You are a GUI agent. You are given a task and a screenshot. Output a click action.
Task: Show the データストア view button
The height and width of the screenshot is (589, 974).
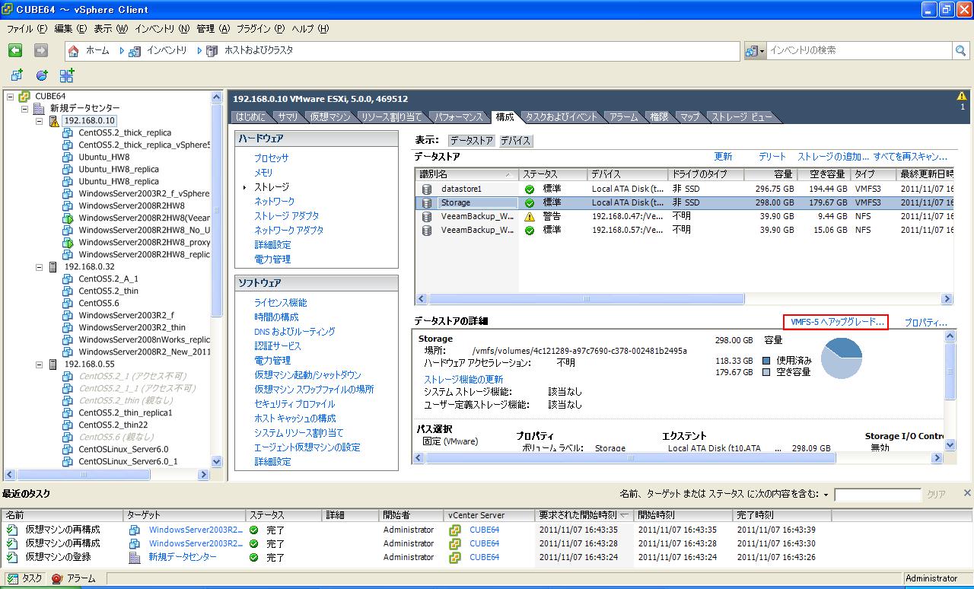click(471, 141)
